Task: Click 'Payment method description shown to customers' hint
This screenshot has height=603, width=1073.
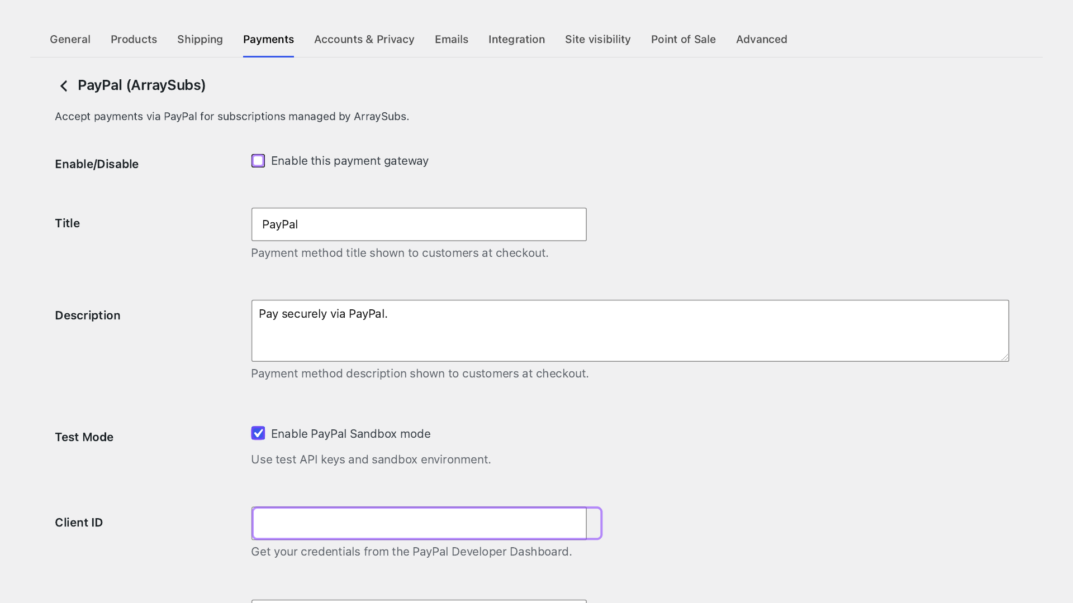Action: pyautogui.click(x=420, y=374)
